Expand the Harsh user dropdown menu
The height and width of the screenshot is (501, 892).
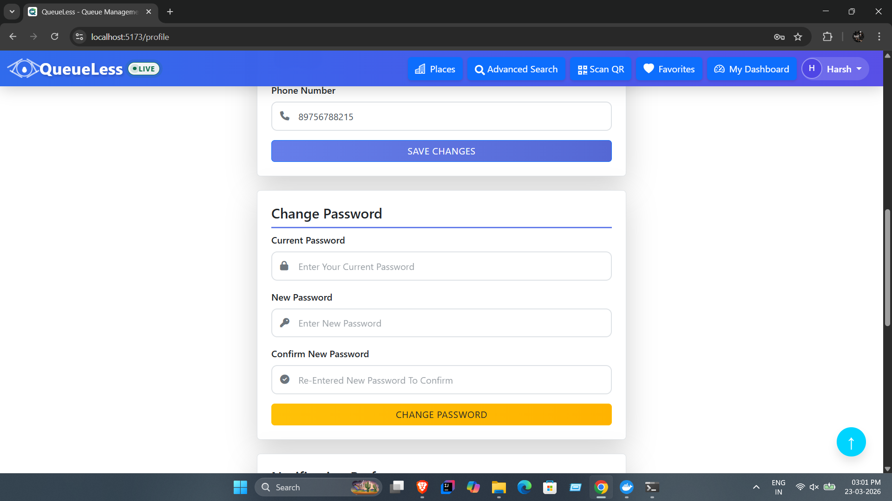click(x=835, y=69)
